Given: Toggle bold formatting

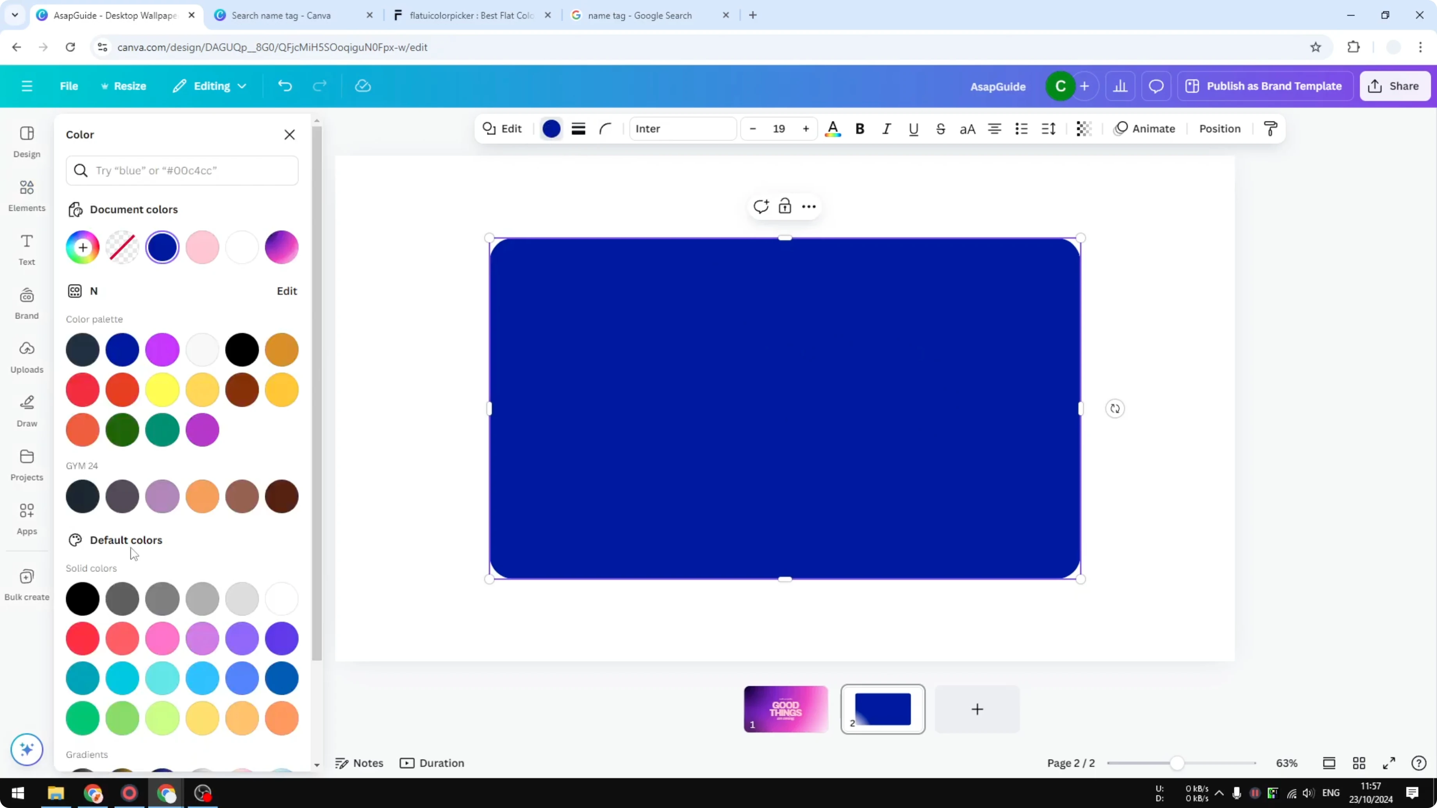Looking at the screenshot, I should 859,129.
